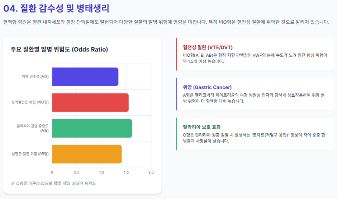Viewport: 337px width, 199px height.
Task: Click the purple 위암 감수성 (A형) bar
Action: pyautogui.click(x=85, y=77)
